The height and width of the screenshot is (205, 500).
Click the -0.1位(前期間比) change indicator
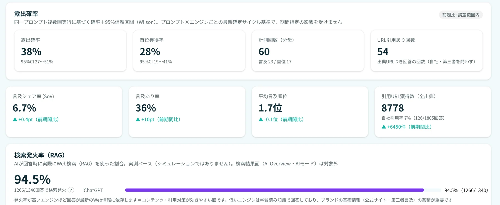click(x=281, y=119)
